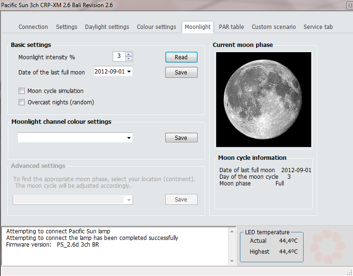
Task: Open the Service tab
Action: click(x=318, y=27)
